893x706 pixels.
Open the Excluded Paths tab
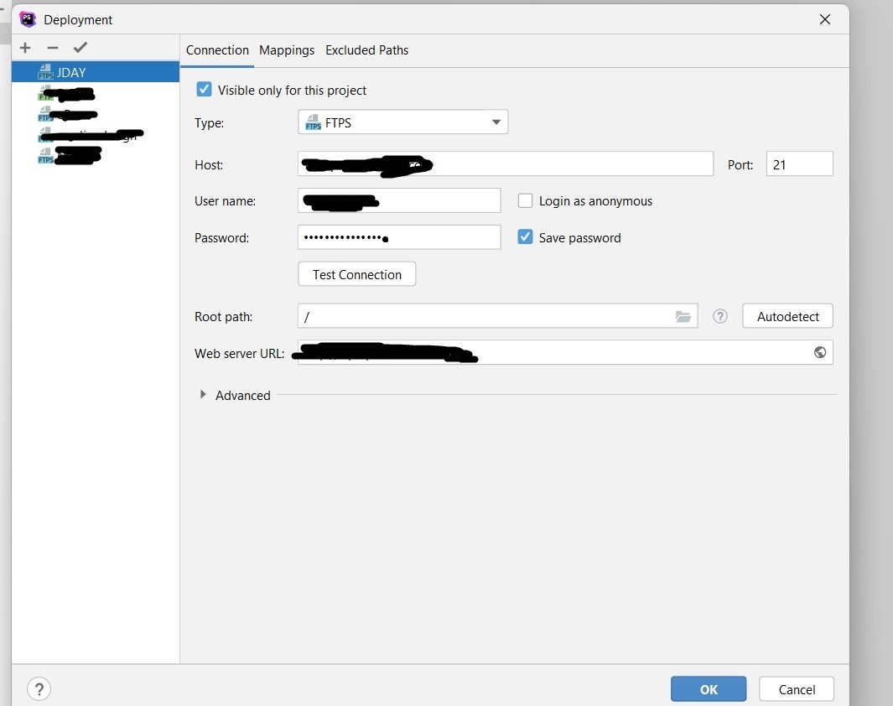pos(366,50)
